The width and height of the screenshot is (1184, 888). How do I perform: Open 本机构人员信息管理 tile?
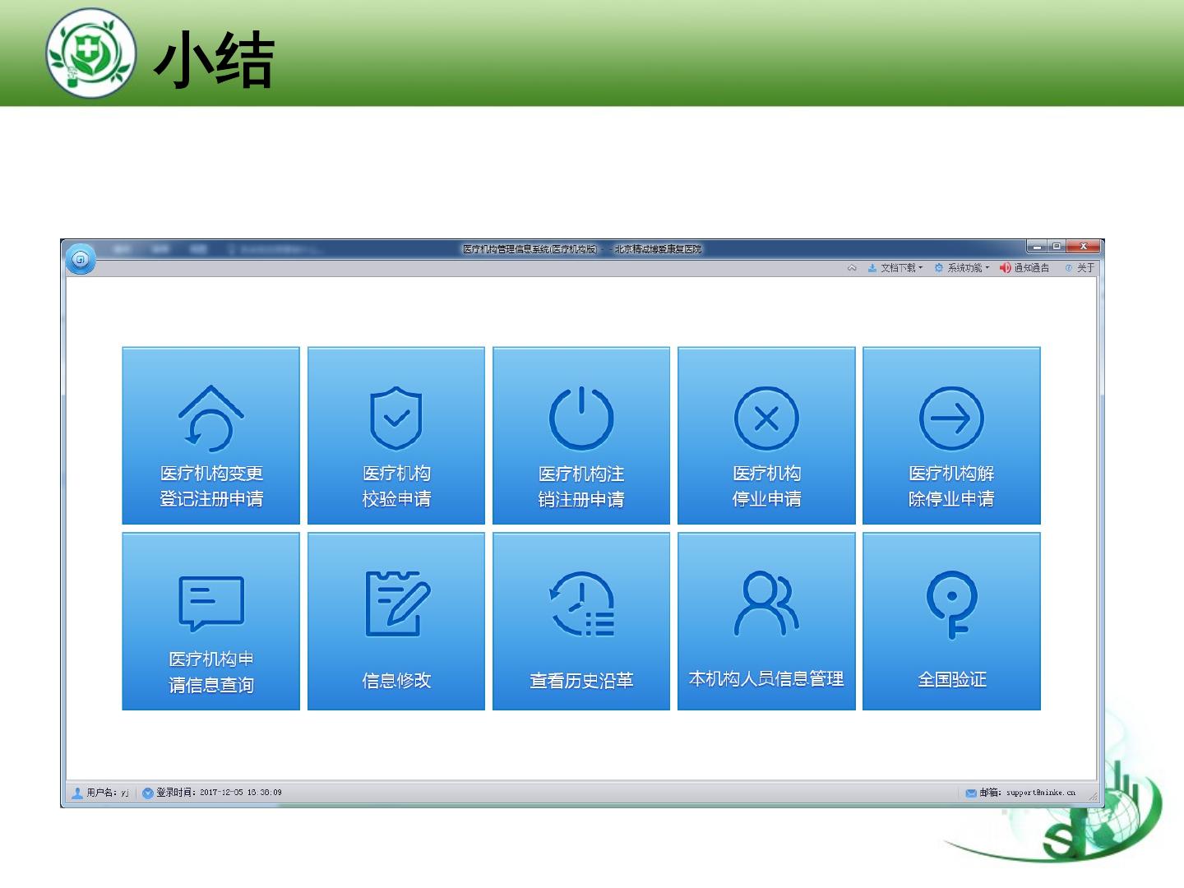pyautogui.click(x=766, y=622)
